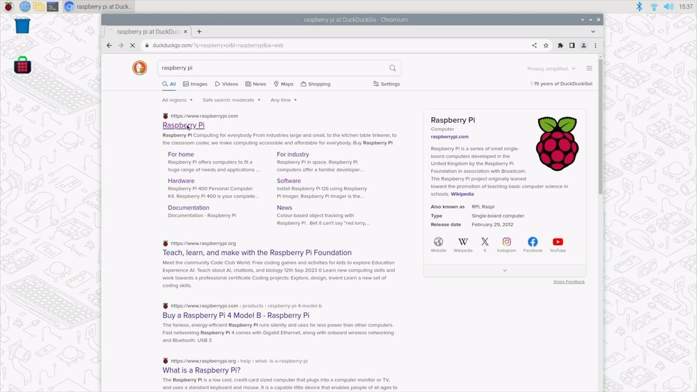The width and height of the screenshot is (697, 392).
Task: Expand the Privacy, simplified dropdown
Action: [551, 69]
